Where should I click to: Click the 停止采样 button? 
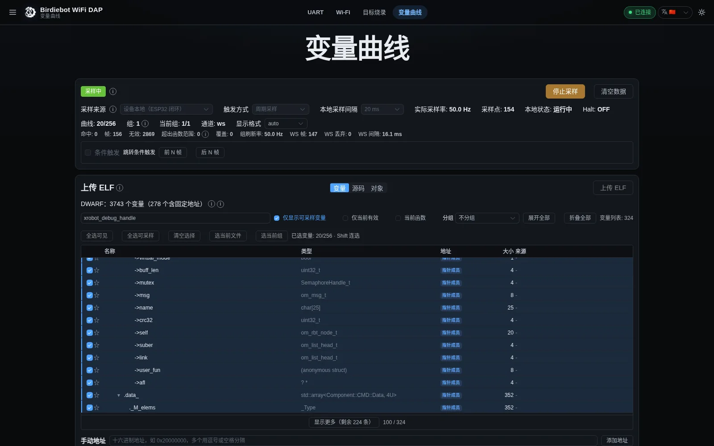(x=565, y=91)
